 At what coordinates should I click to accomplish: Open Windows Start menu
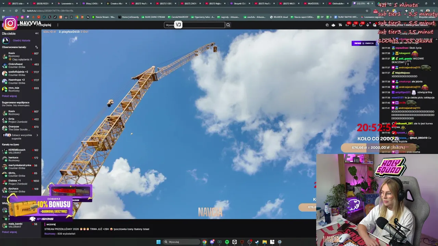158,242
